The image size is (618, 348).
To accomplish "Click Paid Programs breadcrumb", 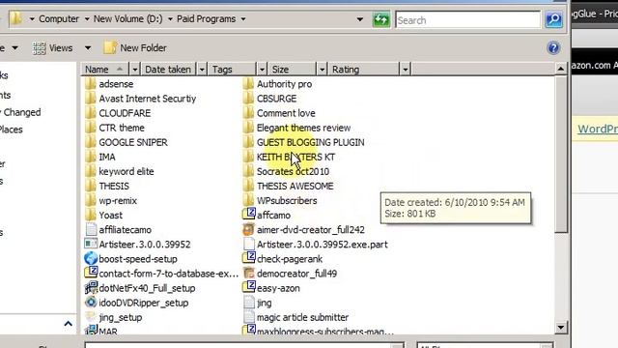I will point(206,19).
